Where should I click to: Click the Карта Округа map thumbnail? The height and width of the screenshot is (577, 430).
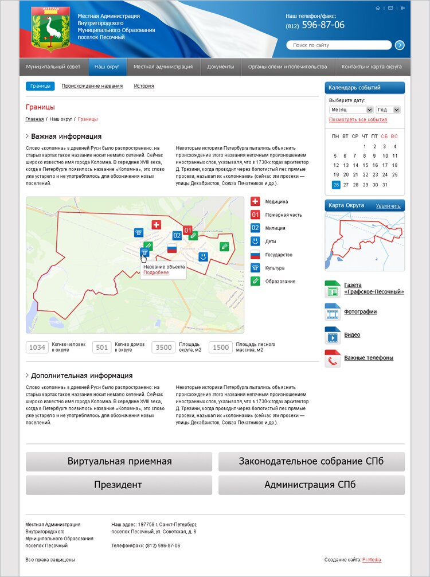[365, 241]
